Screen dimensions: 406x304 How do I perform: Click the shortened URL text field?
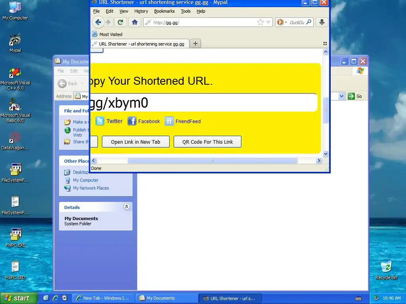point(203,103)
